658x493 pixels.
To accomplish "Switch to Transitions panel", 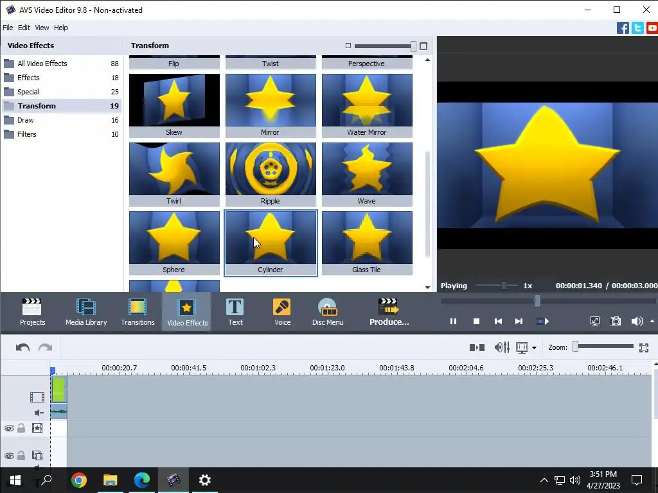I will point(138,312).
